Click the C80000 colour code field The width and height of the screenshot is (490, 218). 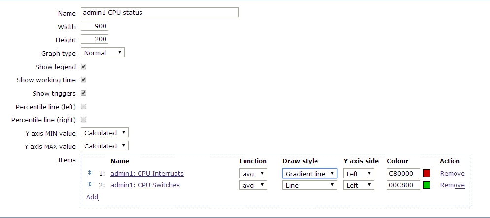tap(403, 173)
